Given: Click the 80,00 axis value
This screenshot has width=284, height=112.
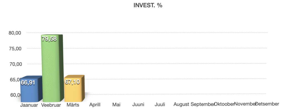Looking at the screenshot, I should [x=15, y=33].
